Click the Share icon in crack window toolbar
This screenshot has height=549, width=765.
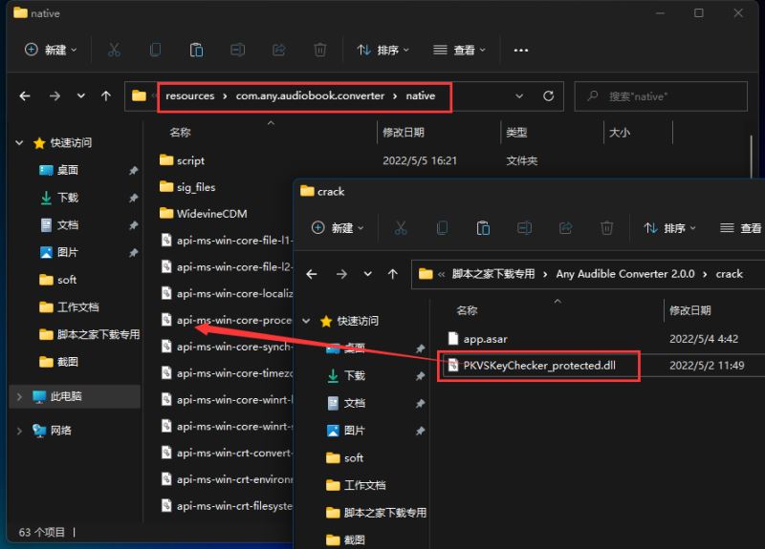point(565,228)
